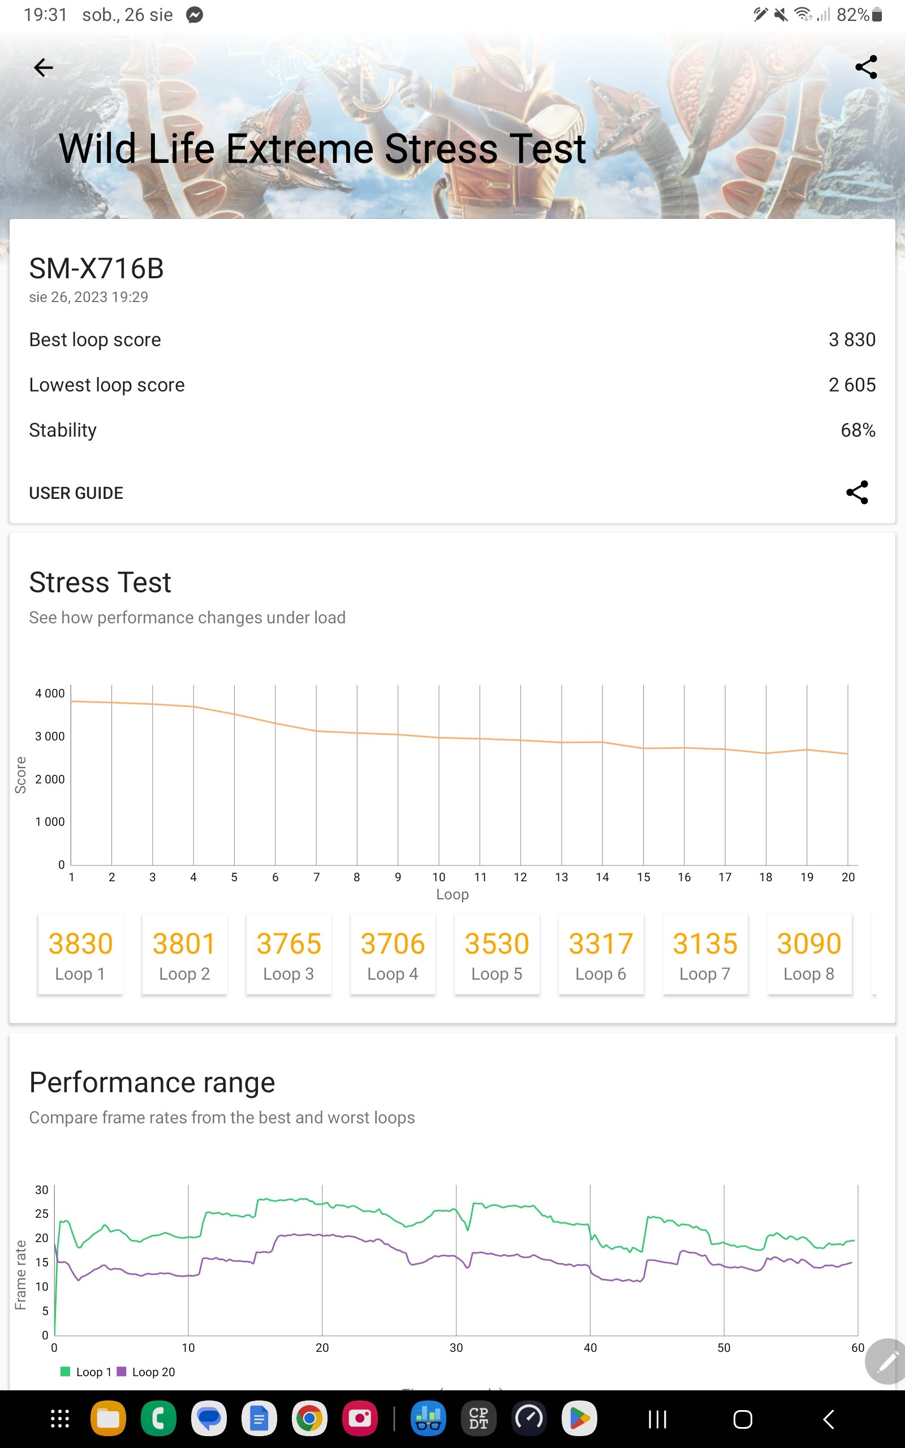Screen dimensions: 905x1448
Task: Share results via card share icon
Action: tap(857, 492)
